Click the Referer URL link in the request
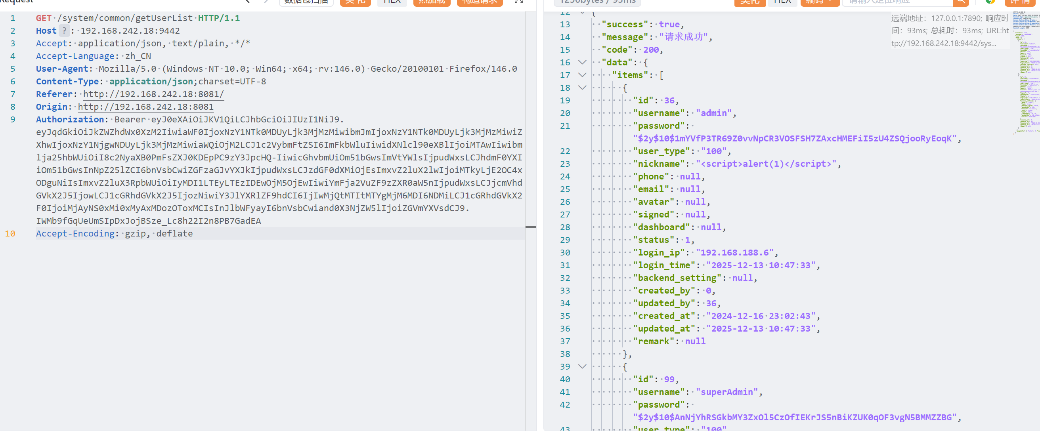The image size is (1040, 431). (153, 94)
